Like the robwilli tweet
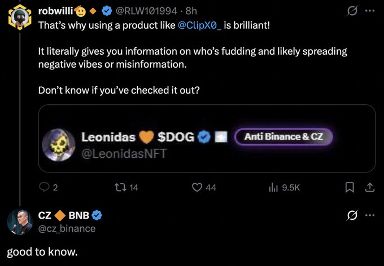 tap(197, 188)
